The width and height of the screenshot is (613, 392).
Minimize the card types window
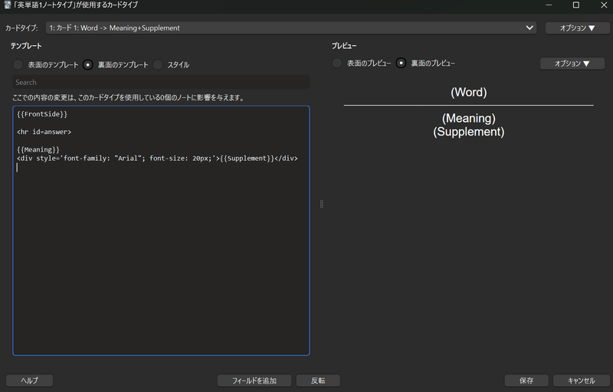(x=549, y=5)
